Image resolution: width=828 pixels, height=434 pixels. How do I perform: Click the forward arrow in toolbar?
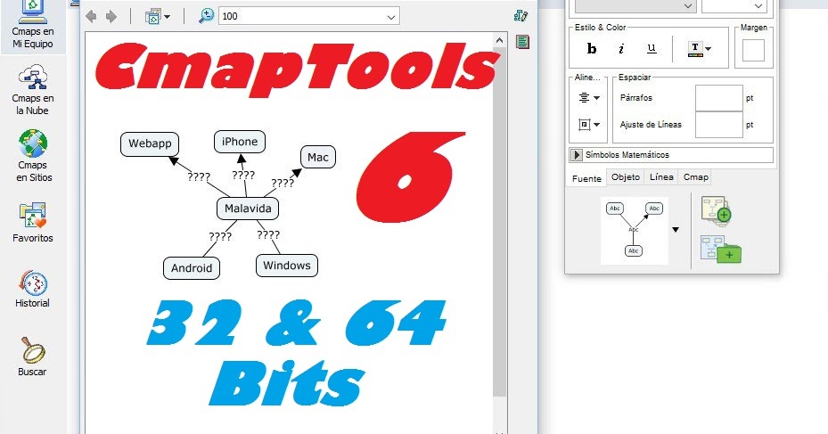[111, 16]
